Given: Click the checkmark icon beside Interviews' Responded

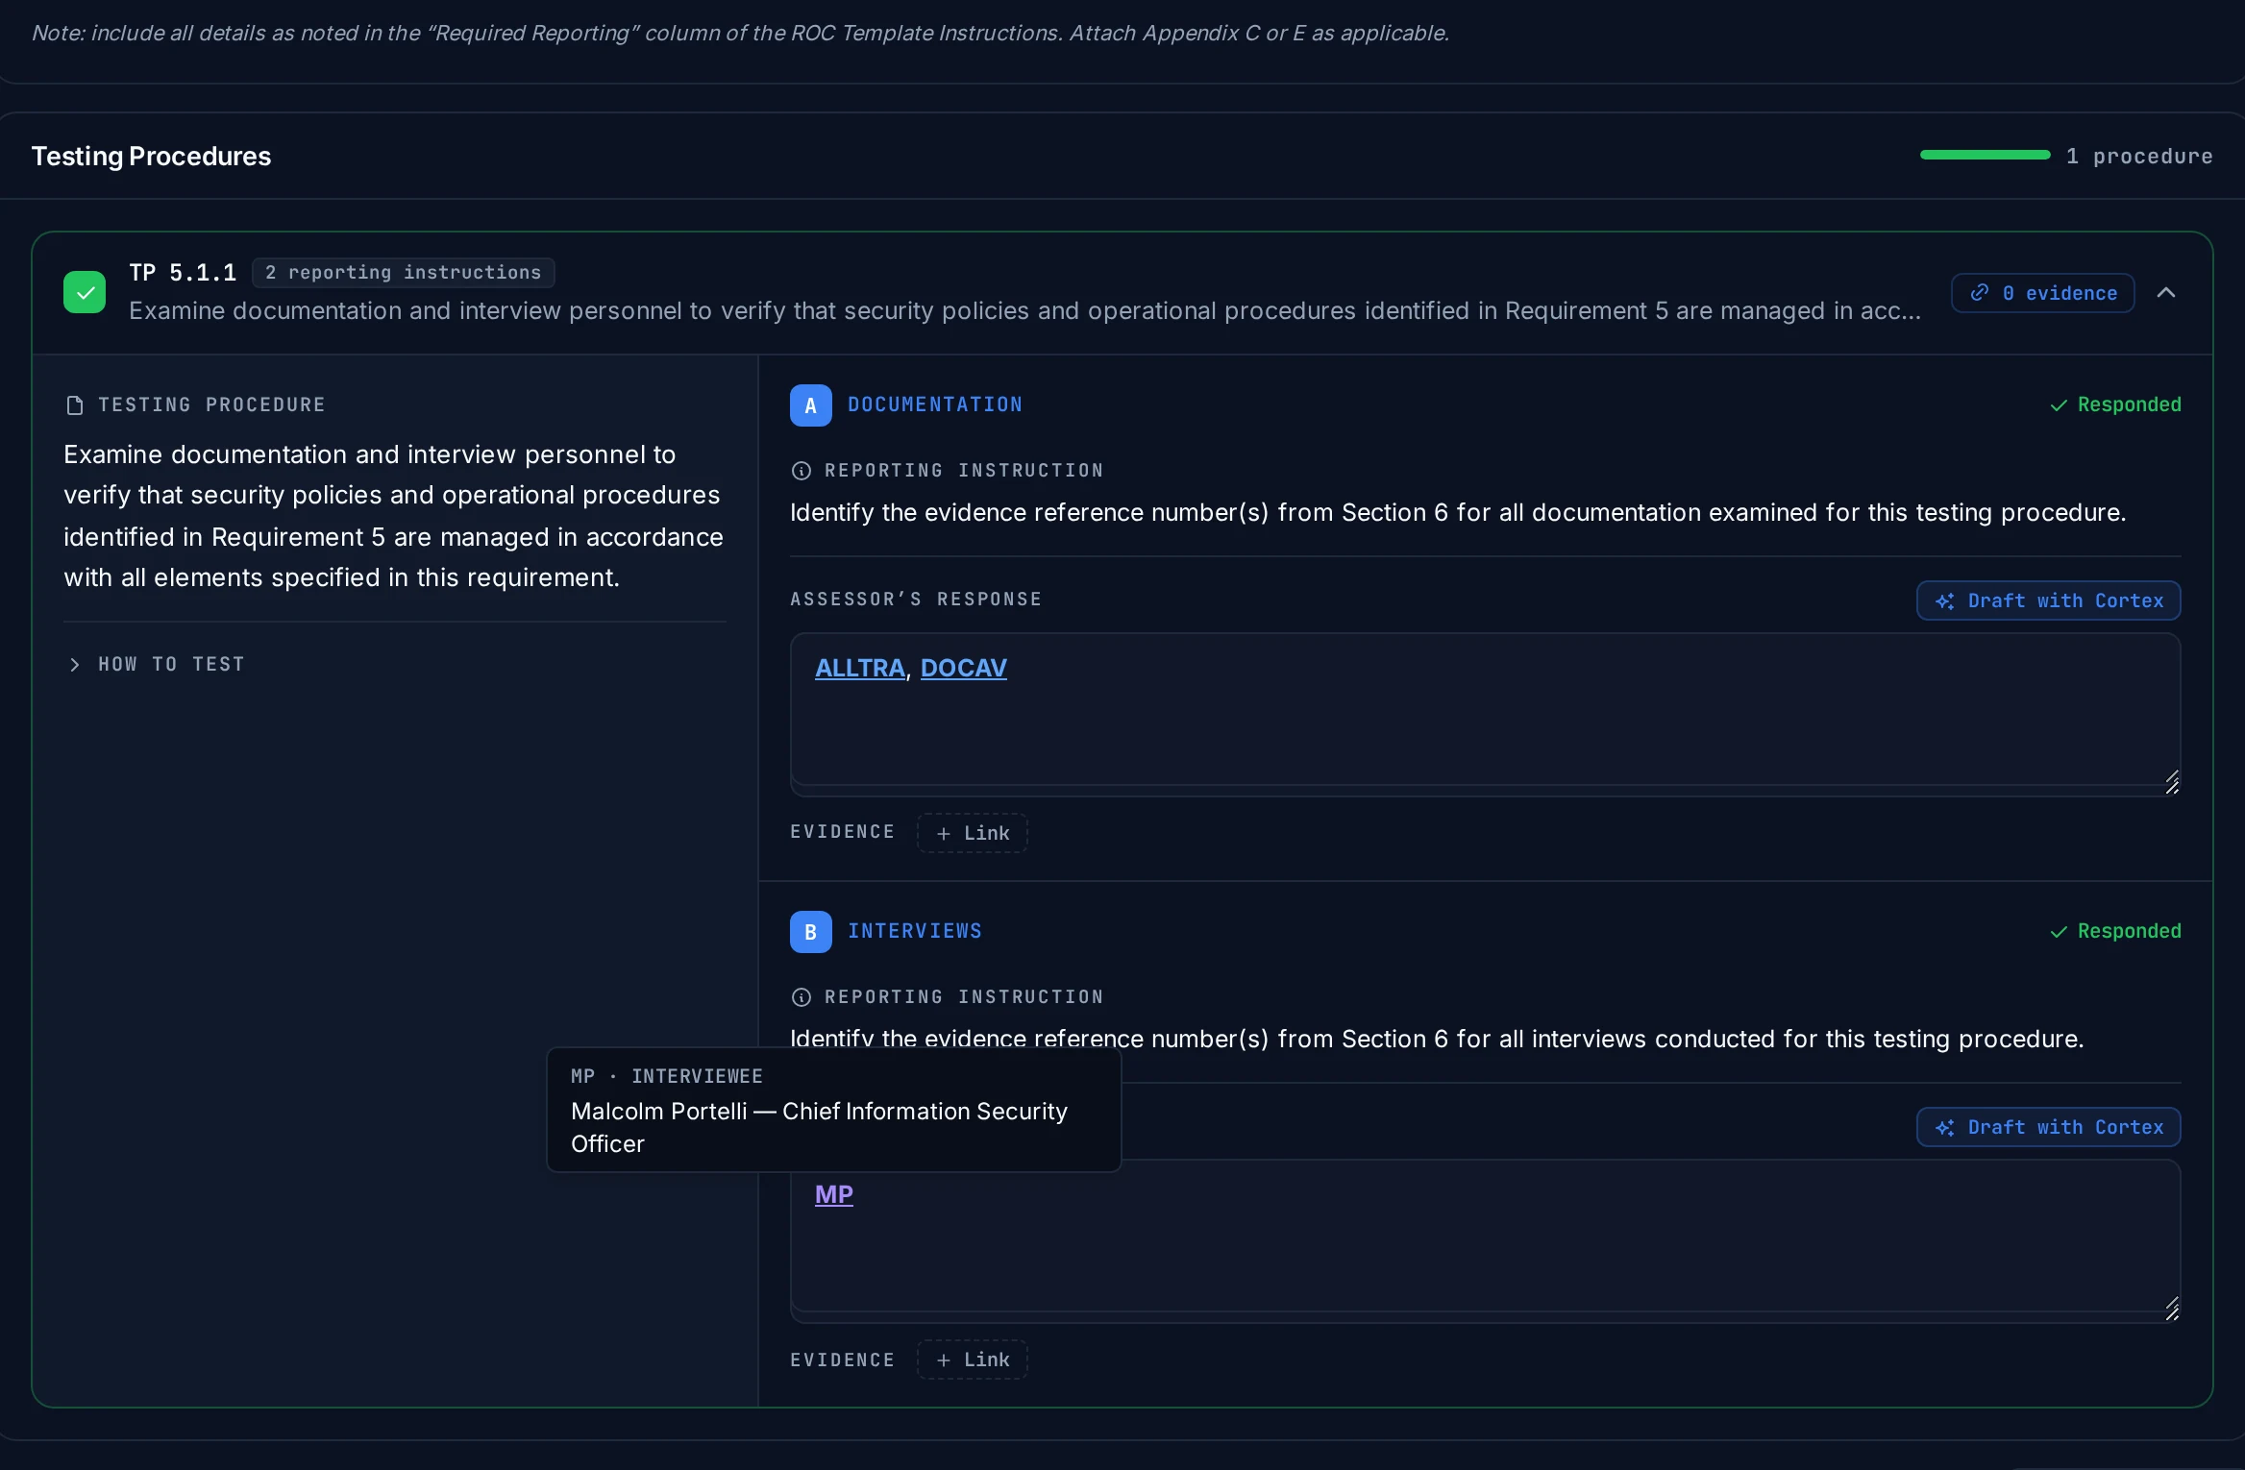Looking at the screenshot, I should [2059, 932].
